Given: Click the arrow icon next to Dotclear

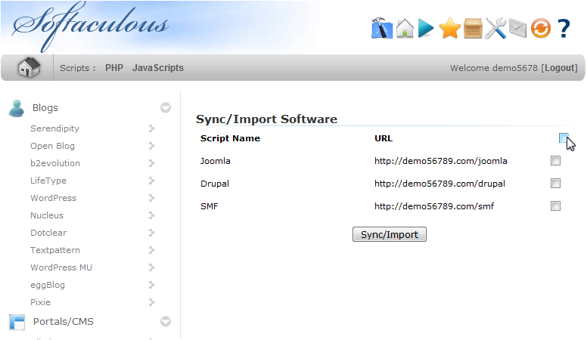Looking at the screenshot, I should coord(151,233).
